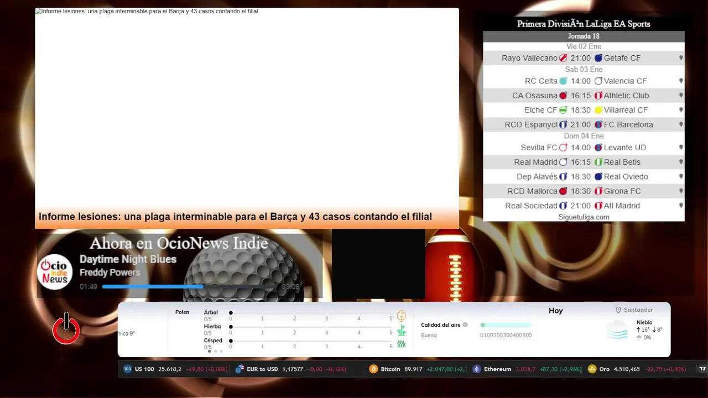Click the OcioNews Indie logo
The height and width of the screenshot is (398, 708).
pos(55,272)
